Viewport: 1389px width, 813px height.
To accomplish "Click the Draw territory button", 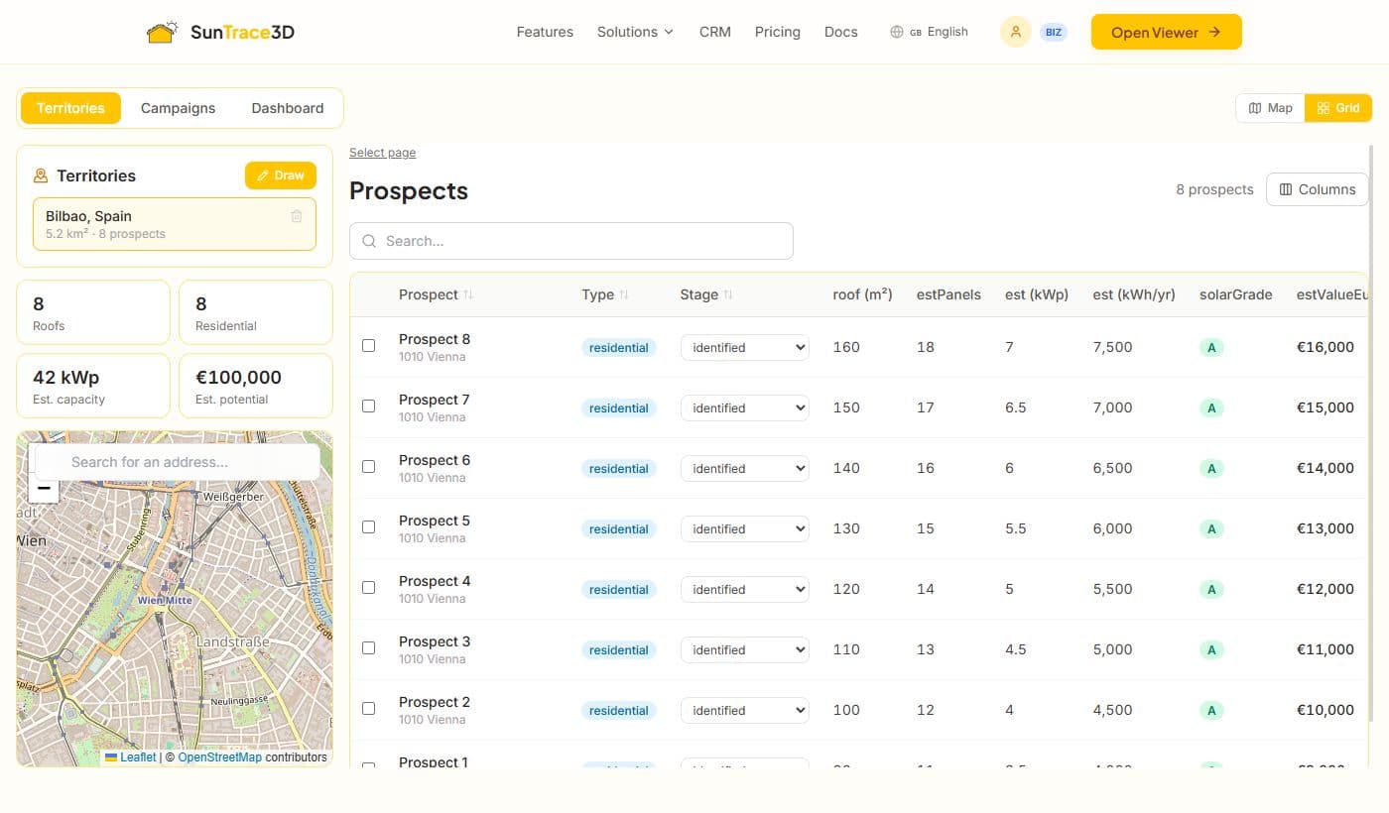I will point(281,175).
